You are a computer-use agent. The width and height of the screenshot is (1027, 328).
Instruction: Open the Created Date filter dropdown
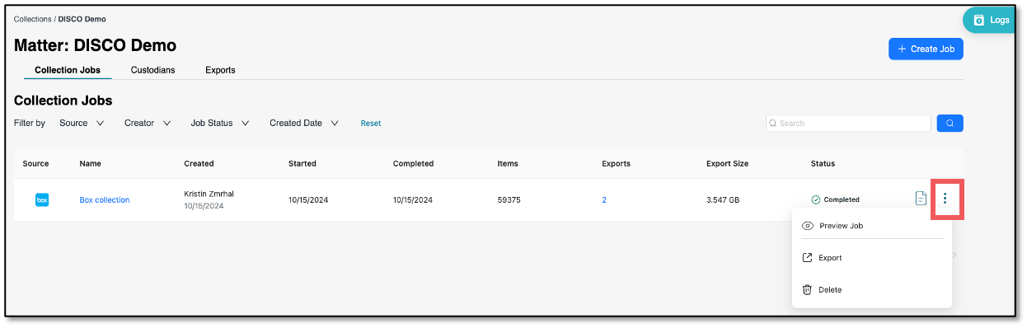304,123
